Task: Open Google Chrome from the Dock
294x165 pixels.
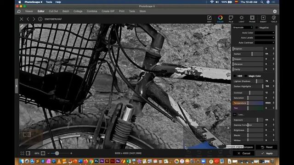Action: pos(91,161)
